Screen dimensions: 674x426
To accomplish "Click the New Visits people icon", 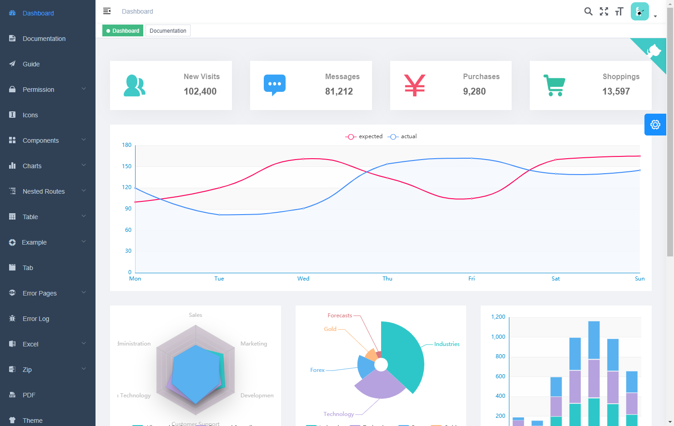I will pos(135,85).
